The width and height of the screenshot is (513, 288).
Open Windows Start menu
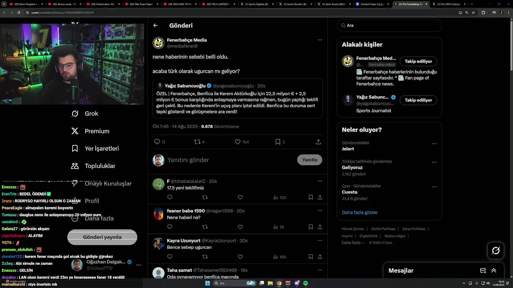tap(208, 283)
